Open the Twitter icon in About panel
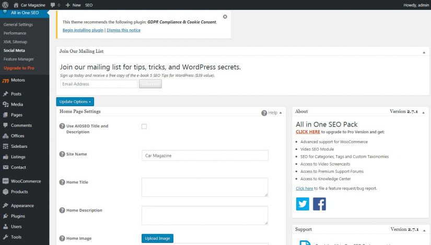431x245 pixels. click(302, 204)
